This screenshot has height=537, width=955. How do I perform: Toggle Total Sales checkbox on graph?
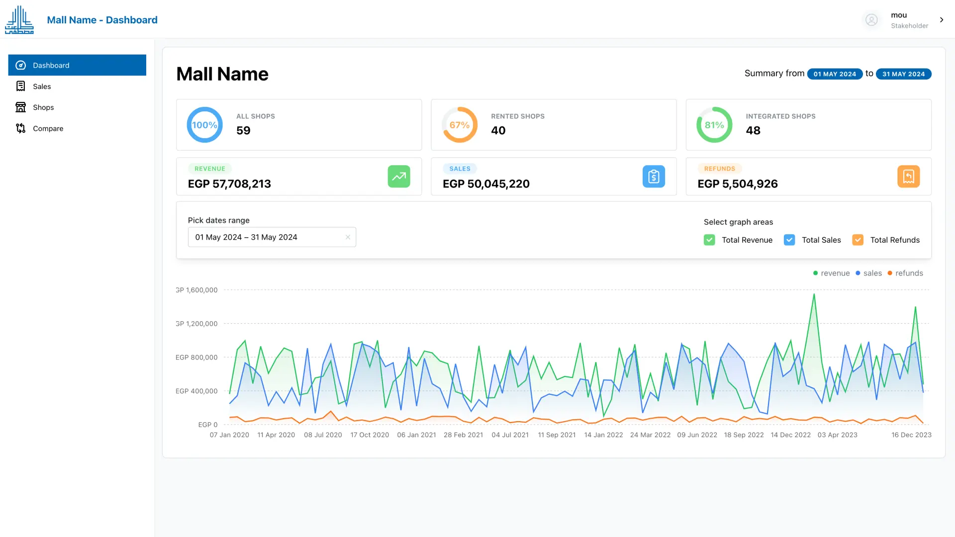[790, 239]
